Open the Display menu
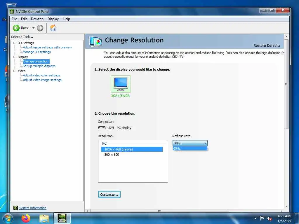Viewport: 299px width, 224px height. (x=53, y=19)
